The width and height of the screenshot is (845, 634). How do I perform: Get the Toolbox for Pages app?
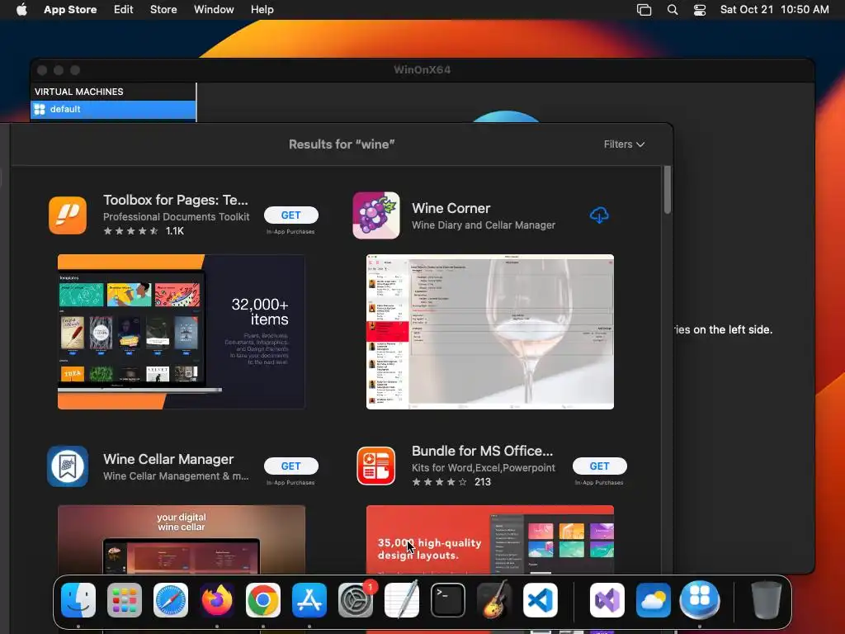coord(291,215)
